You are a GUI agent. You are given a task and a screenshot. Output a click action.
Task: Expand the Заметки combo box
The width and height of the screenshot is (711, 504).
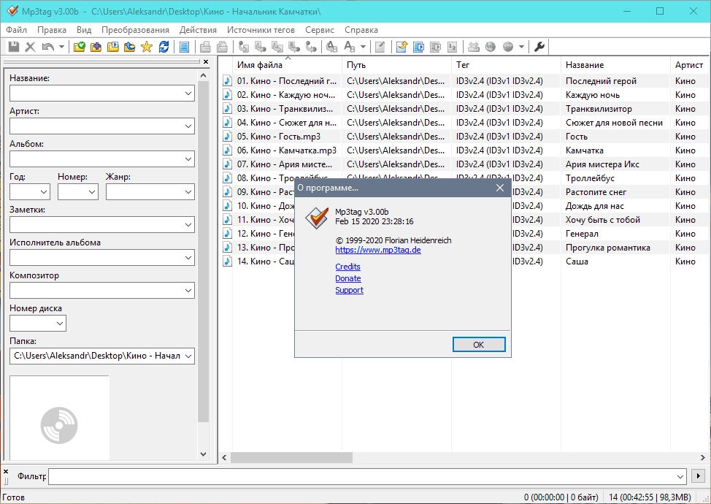click(x=188, y=225)
